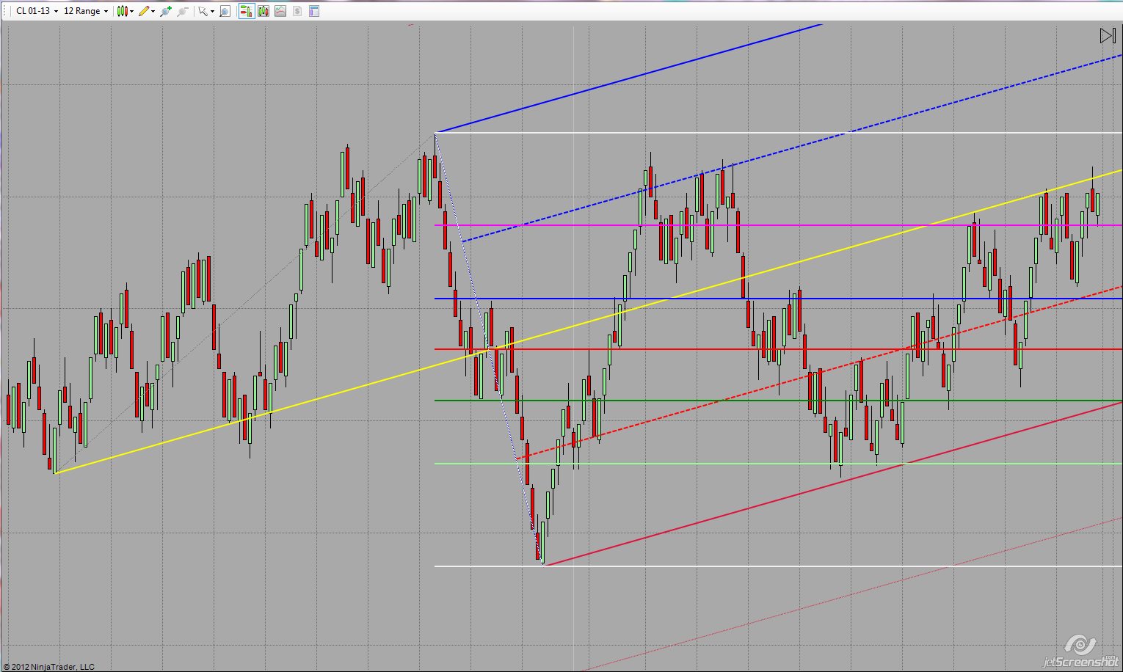Select the light green horizontal line
The height and width of the screenshot is (672, 1123).
[x=778, y=464]
